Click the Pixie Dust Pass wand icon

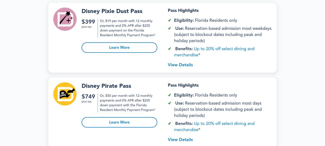pyautogui.click(x=65, y=19)
